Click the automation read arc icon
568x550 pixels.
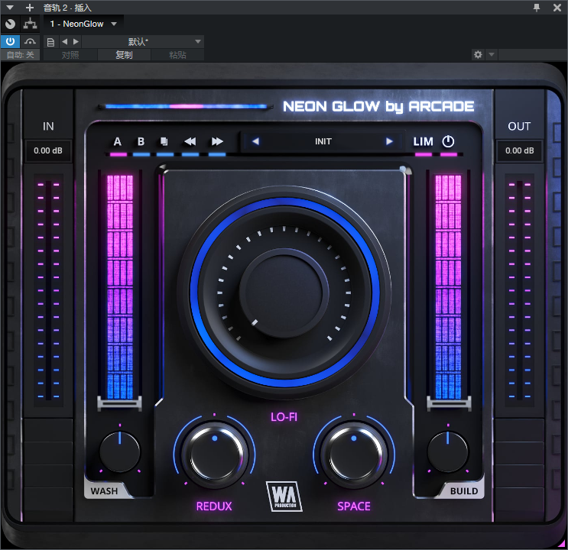[30, 42]
